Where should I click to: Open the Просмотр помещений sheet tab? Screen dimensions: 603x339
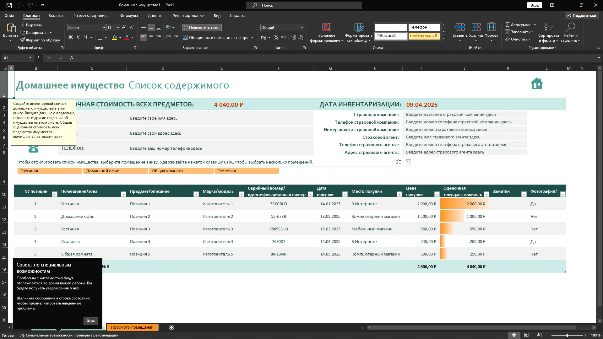tap(132, 327)
